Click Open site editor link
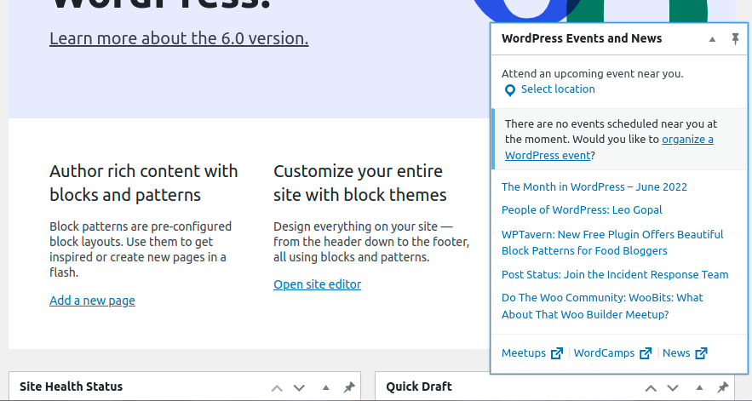The image size is (752, 401). pyautogui.click(x=317, y=284)
